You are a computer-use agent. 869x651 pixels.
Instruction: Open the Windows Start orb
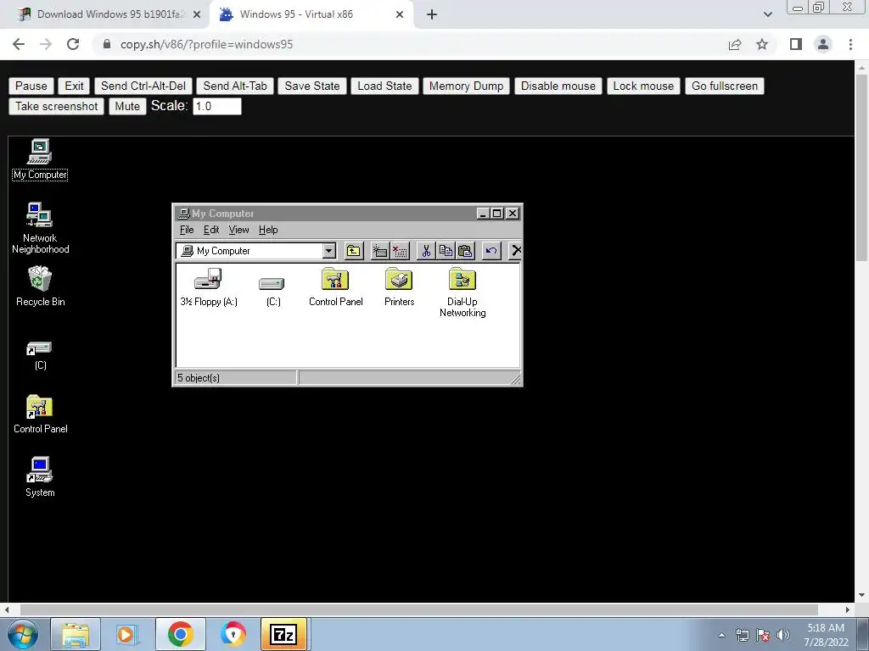click(22, 634)
